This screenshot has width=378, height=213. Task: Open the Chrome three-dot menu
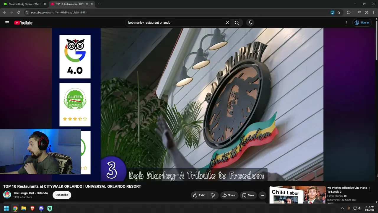pyautogui.click(x=374, y=12)
